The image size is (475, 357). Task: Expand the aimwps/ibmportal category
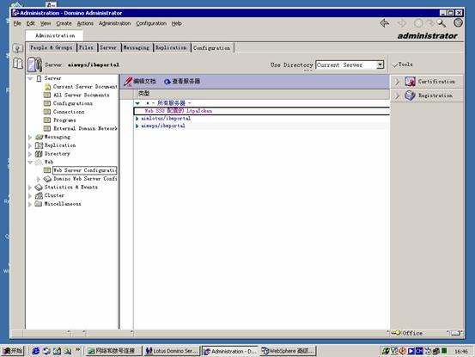[x=137, y=126]
